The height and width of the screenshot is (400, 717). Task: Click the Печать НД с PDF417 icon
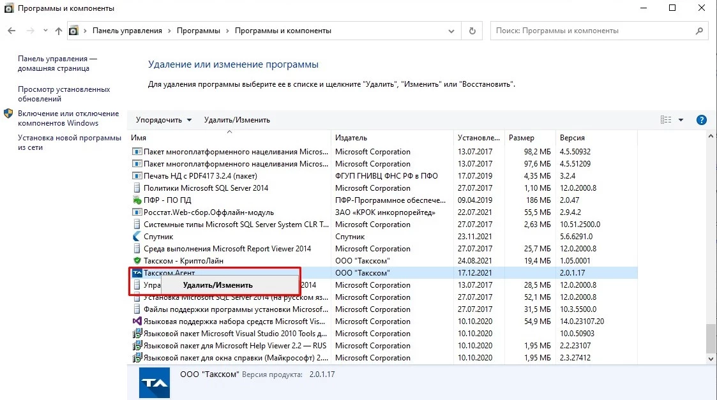(x=137, y=176)
